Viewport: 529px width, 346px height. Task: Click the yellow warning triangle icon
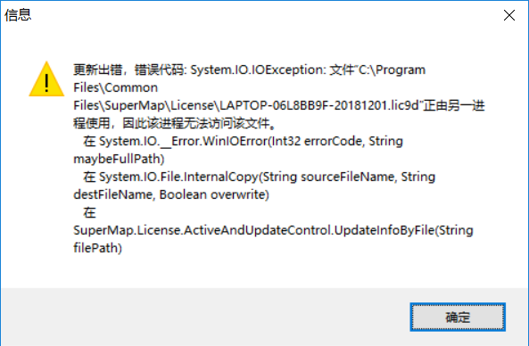point(46,79)
